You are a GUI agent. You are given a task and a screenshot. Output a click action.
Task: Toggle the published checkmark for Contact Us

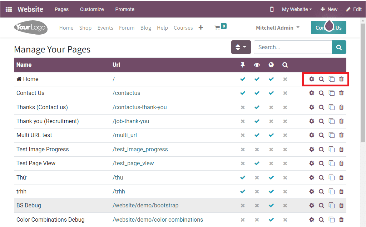257,93
